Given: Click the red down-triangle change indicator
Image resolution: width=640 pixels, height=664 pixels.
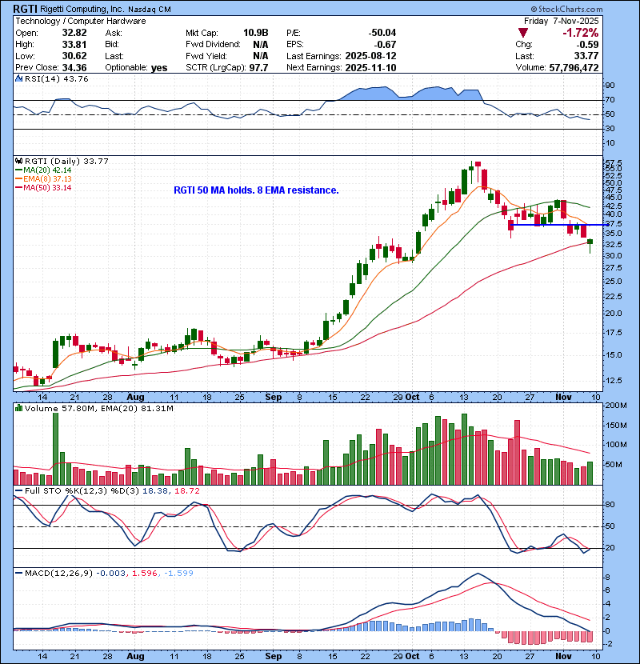Looking at the screenshot, I should tap(523, 33).
